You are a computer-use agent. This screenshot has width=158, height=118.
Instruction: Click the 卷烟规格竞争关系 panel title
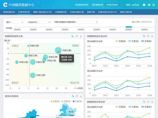(14, 36)
